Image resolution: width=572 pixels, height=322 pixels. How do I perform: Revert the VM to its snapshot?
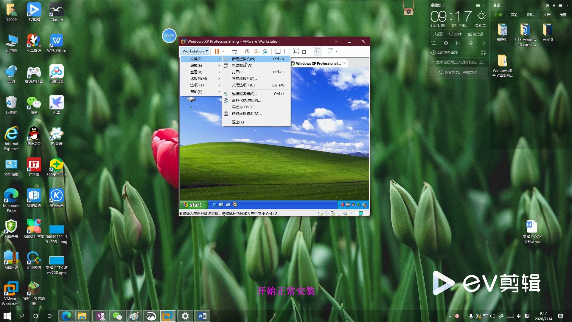pyautogui.click(x=256, y=51)
